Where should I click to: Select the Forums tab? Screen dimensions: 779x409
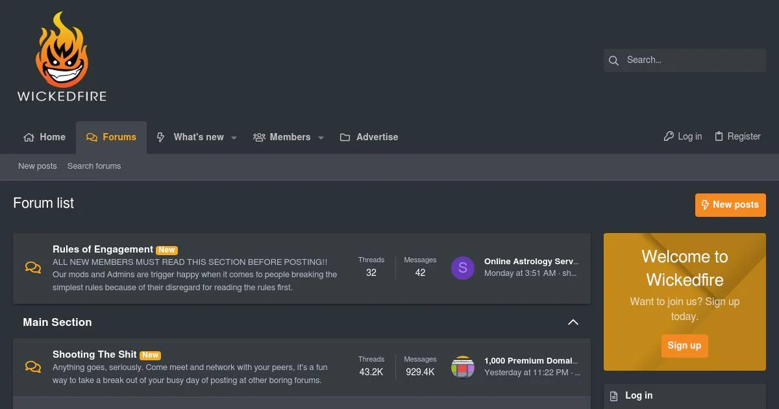pos(111,137)
